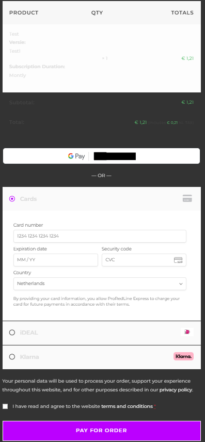Image resolution: width=205 pixels, height=442 pixels.
Task: Click the CVC card icon in Security code
Action: coord(178,260)
